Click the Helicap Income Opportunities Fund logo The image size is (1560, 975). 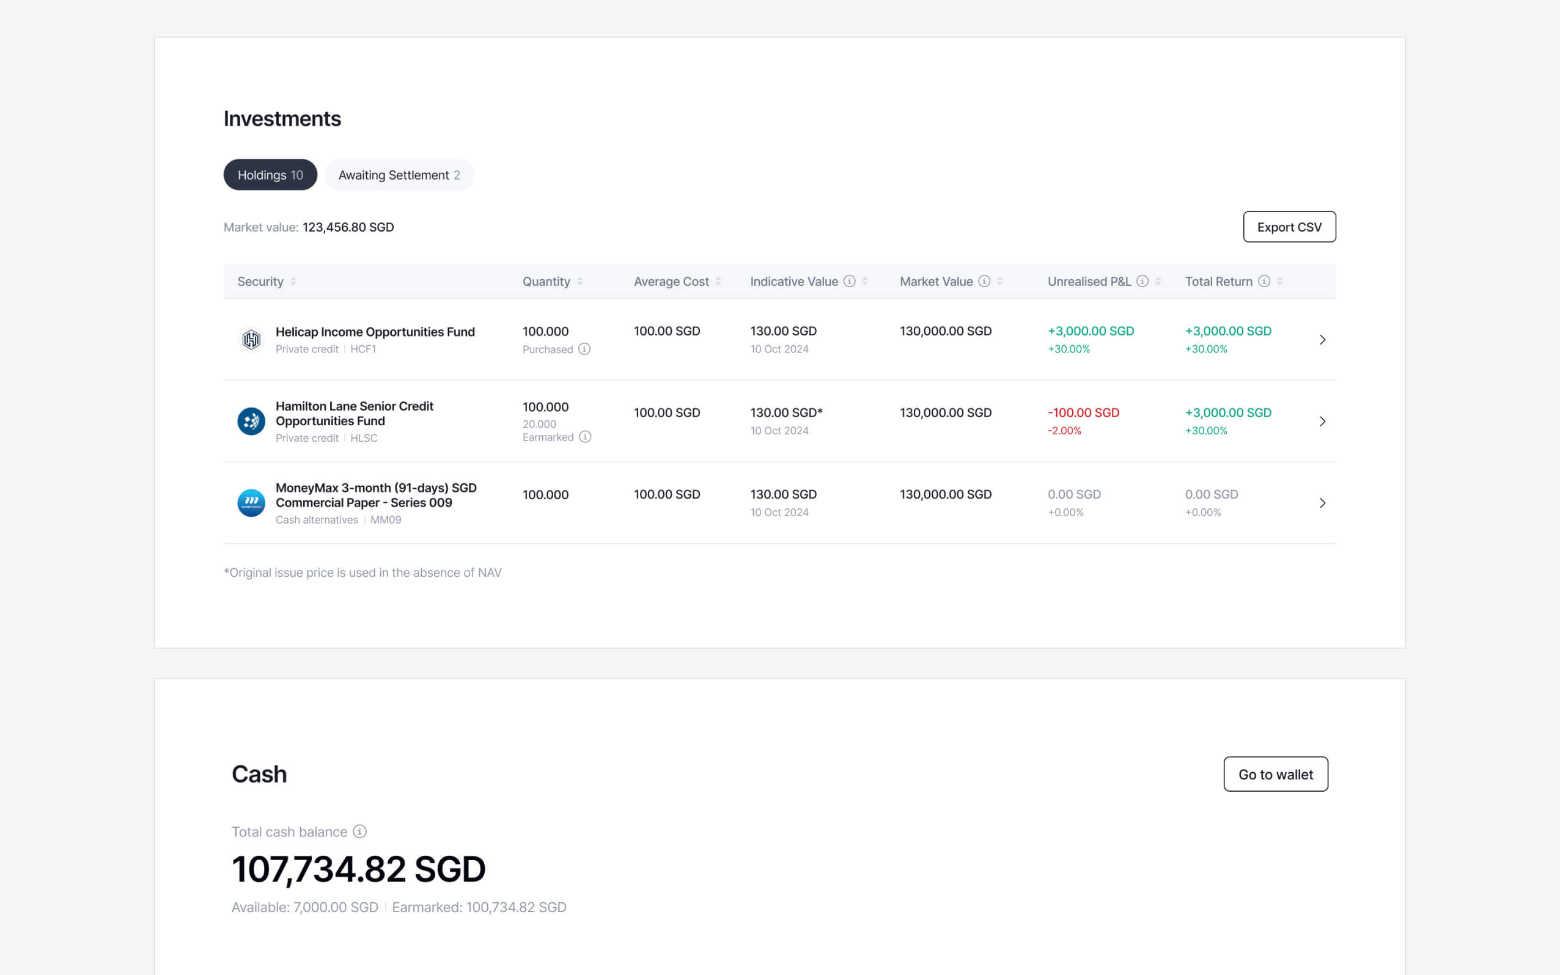point(251,339)
